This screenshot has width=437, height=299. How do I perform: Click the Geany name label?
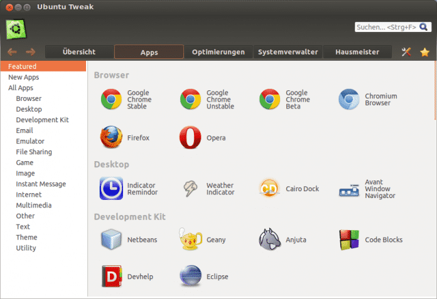(216, 239)
